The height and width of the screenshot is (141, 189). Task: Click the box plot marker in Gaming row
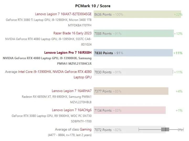[x=165, y=129]
